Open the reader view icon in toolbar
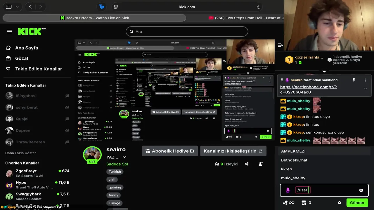The image size is (374, 210). pyautogui.click(x=116, y=7)
